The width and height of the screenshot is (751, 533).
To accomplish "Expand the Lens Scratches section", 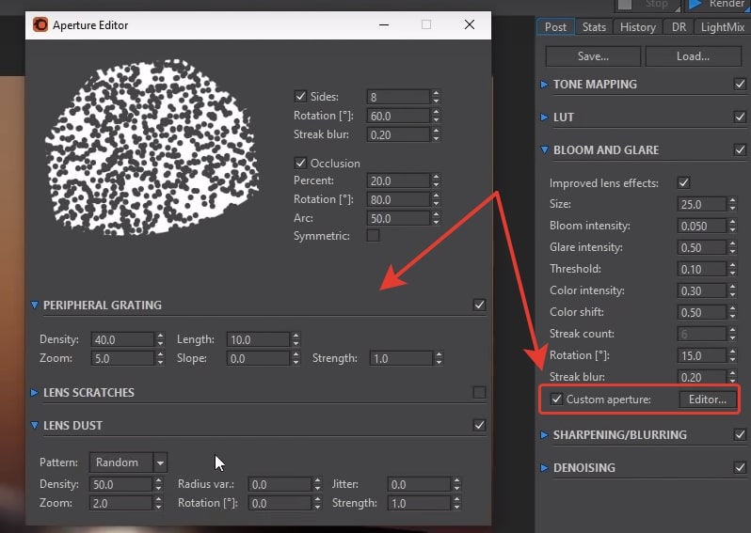I will point(35,392).
